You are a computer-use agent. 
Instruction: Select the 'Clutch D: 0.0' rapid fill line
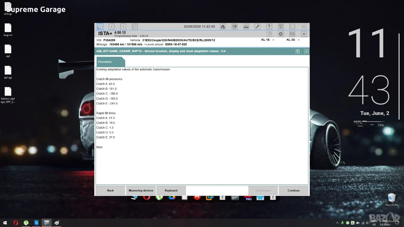pyautogui.click(x=105, y=132)
